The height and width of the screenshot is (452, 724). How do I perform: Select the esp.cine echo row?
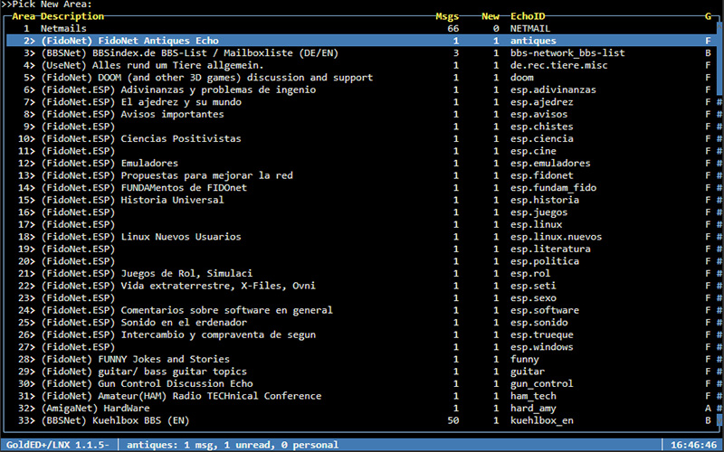tap(361, 151)
